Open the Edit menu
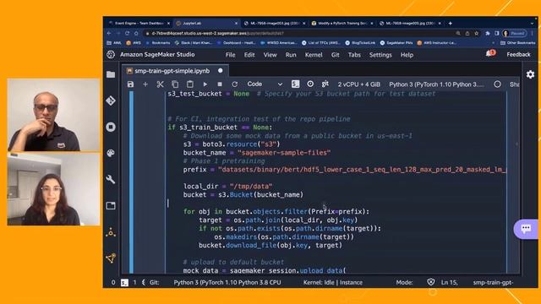This screenshot has width=541, height=304. click(249, 55)
